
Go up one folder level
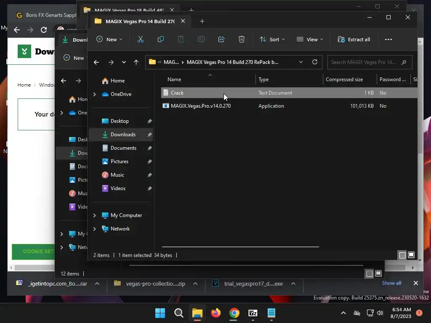(136, 62)
